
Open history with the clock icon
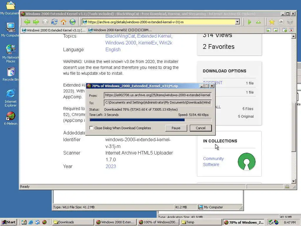[x=281, y=22]
